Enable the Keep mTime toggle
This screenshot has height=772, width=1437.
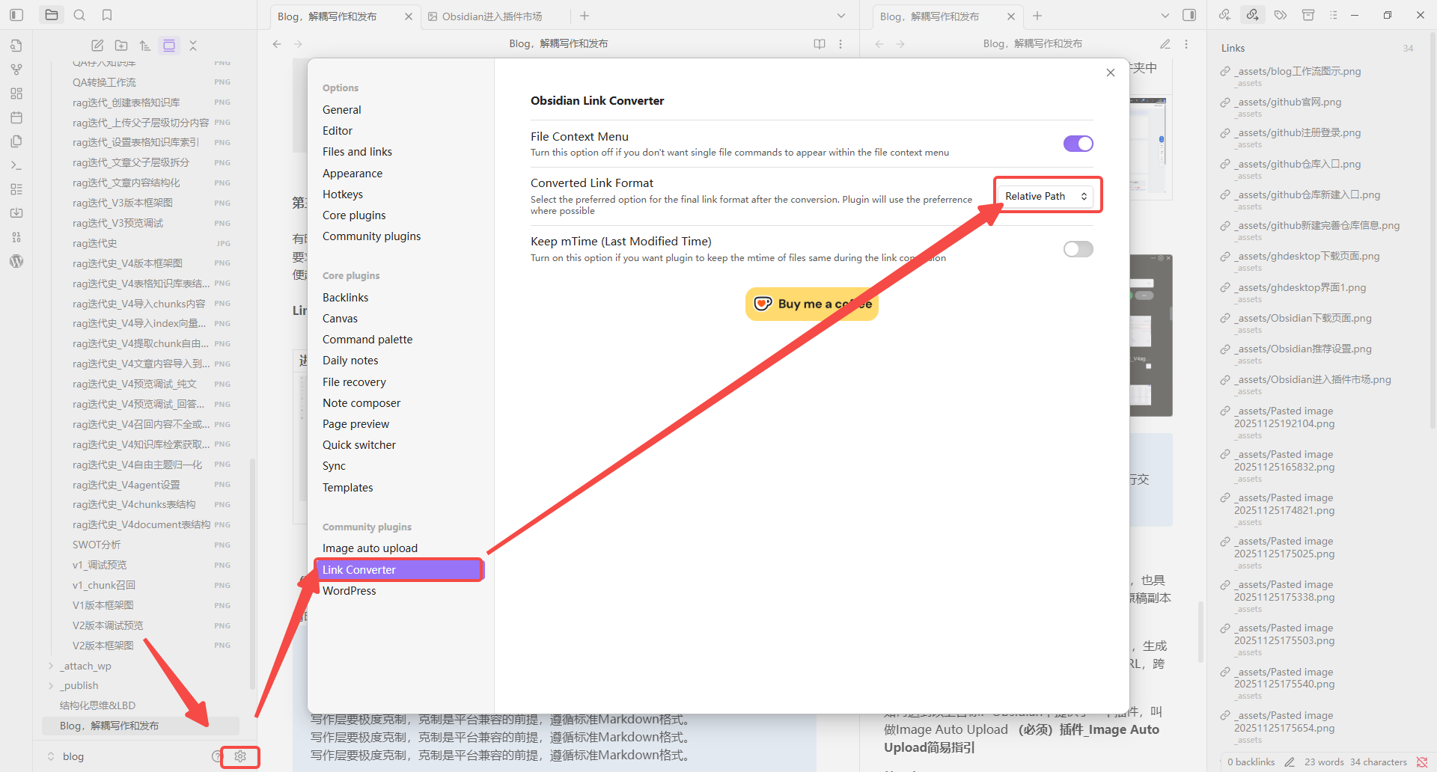[x=1078, y=248]
